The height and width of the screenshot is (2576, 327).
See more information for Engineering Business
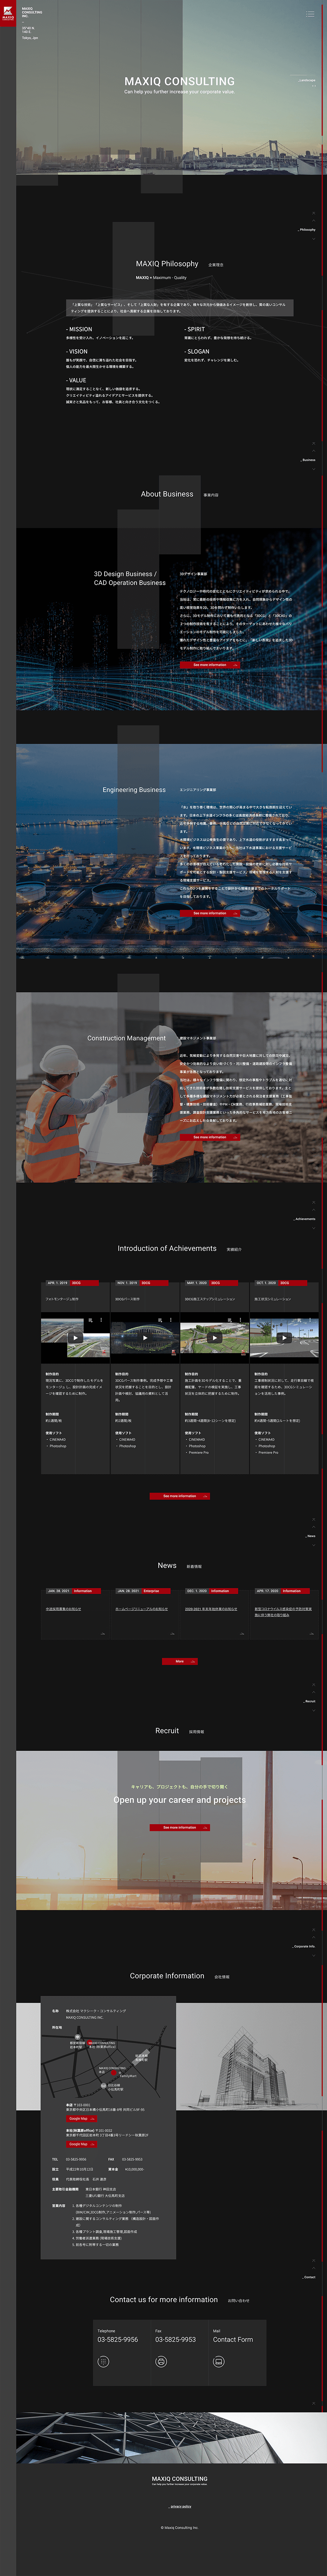(210, 913)
